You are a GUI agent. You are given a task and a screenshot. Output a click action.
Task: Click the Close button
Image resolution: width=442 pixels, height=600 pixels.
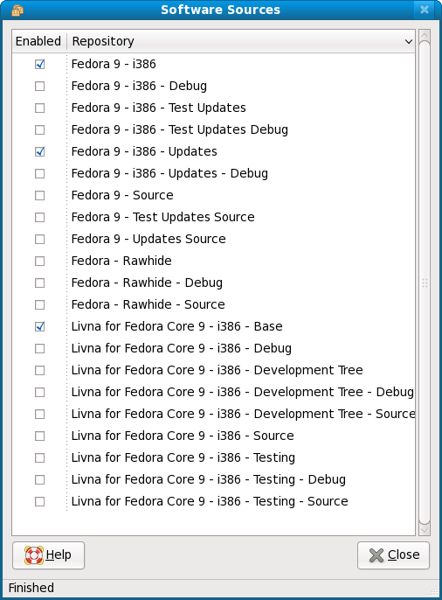(x=393, y=555)
